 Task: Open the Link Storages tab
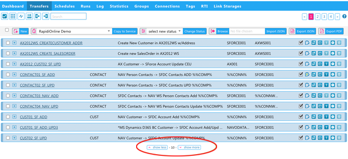(x=227, y=6)
